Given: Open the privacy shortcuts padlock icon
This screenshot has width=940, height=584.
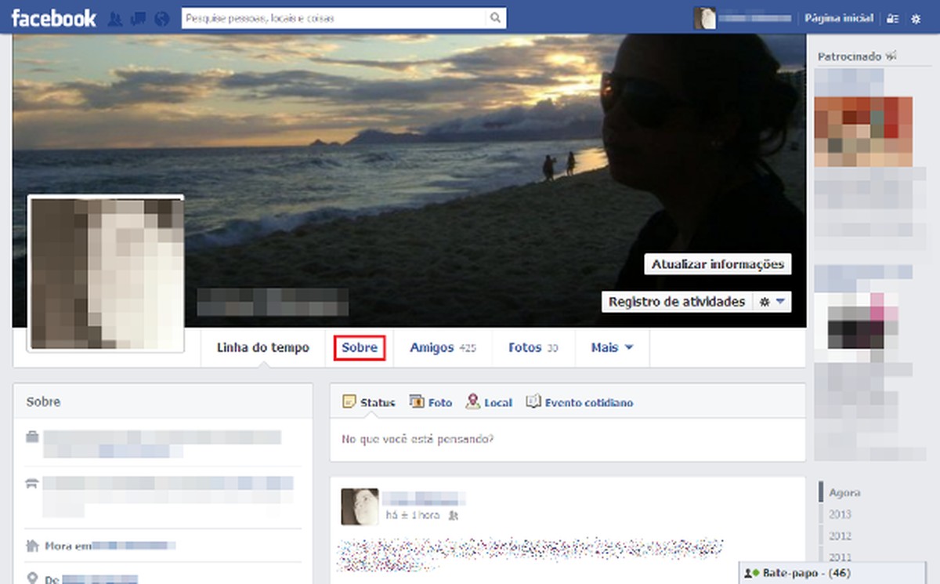Looking at the screenshot, I should click(893, 17).
